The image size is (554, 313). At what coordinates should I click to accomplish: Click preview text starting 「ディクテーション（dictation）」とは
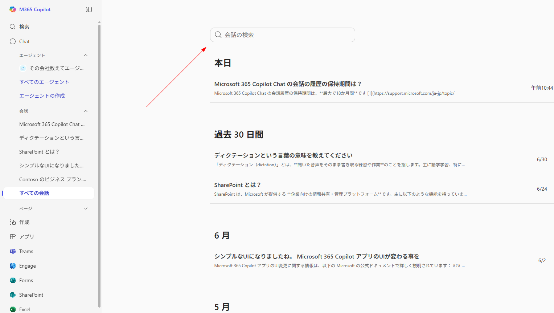[x=340, y=165]
